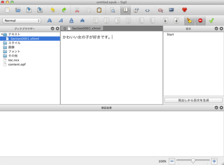Switch to Book View icon

(x=125, y=10)
